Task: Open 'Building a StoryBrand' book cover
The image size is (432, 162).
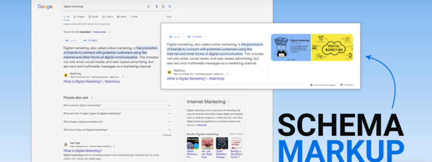Action: point(236,143)
